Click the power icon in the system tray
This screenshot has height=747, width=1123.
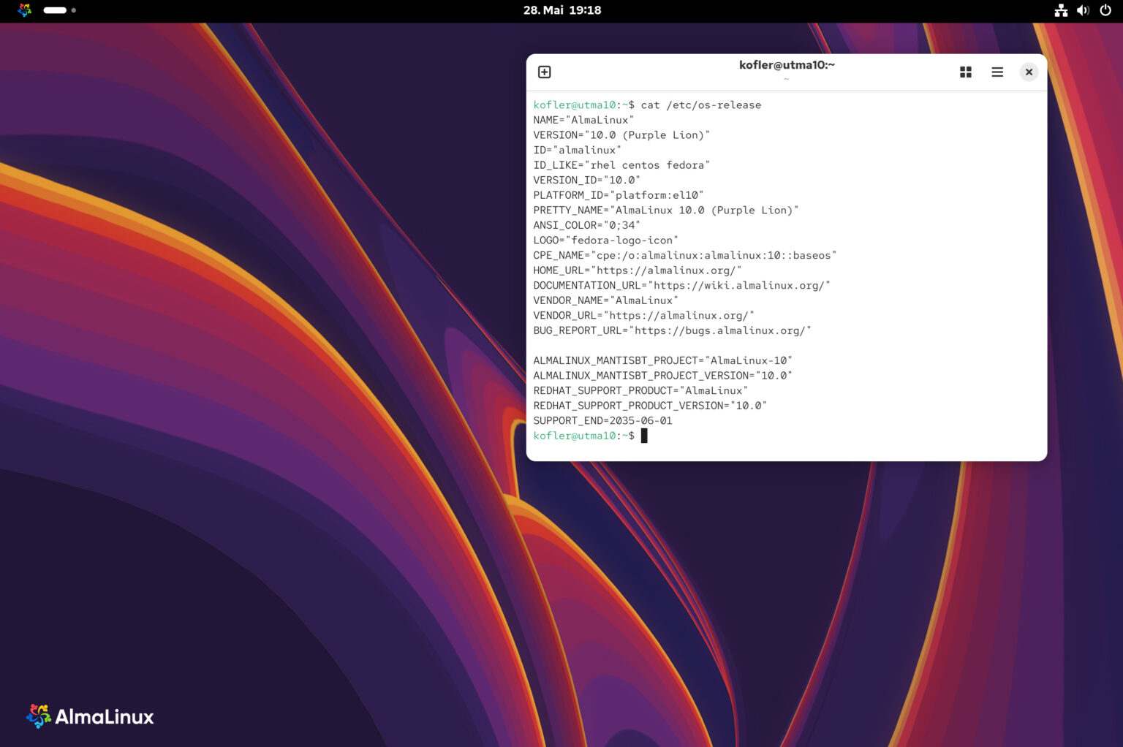tap(1105, 10)
